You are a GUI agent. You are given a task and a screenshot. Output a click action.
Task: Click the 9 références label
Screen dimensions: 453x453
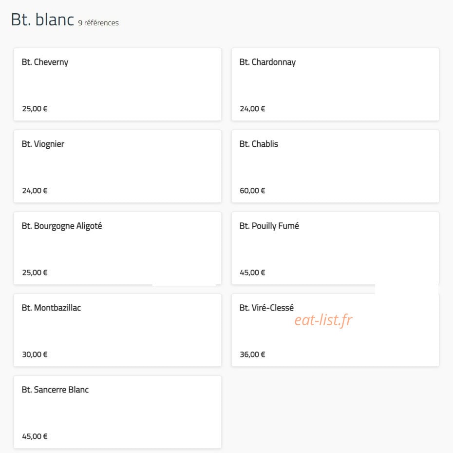[x=98, y=23]
